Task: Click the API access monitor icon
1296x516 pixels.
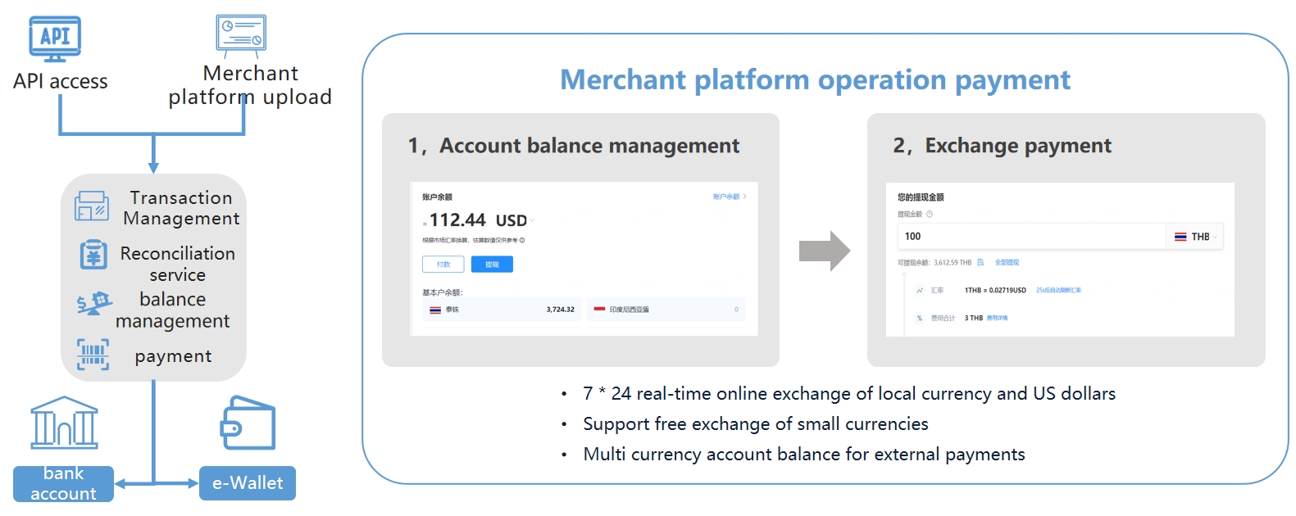Action: pos(55,38)
